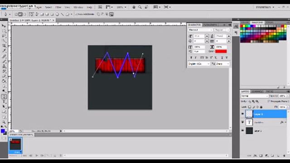Switch to the Paragraph tab
The width and height of the screenshot is (290, 163).
coord(210,24)
